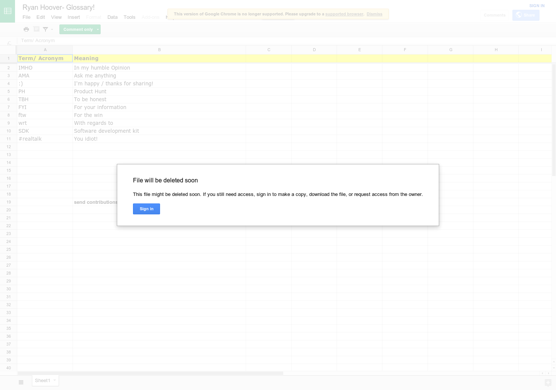The width and height of the screenshot is (556, 390).
Task: Select cell You idiot!
Action: pos(159,139)
